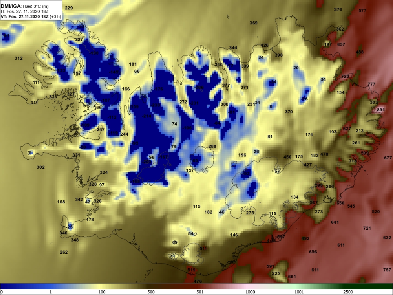Click the map value 891 in the east
The image size is (393, 295).
coord(380,110)
